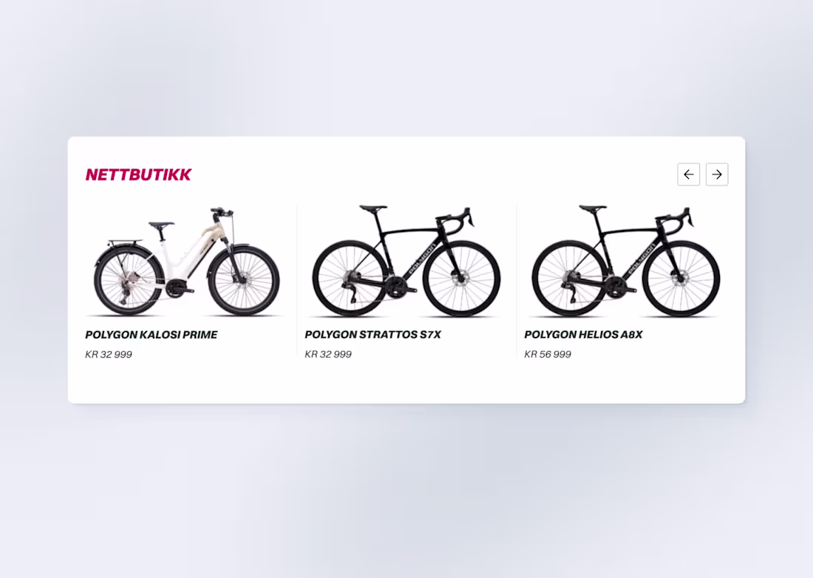813x578 pixels.
Task: Open the Polygon Helios A8X bike image
Action: (x=625, y=262)
